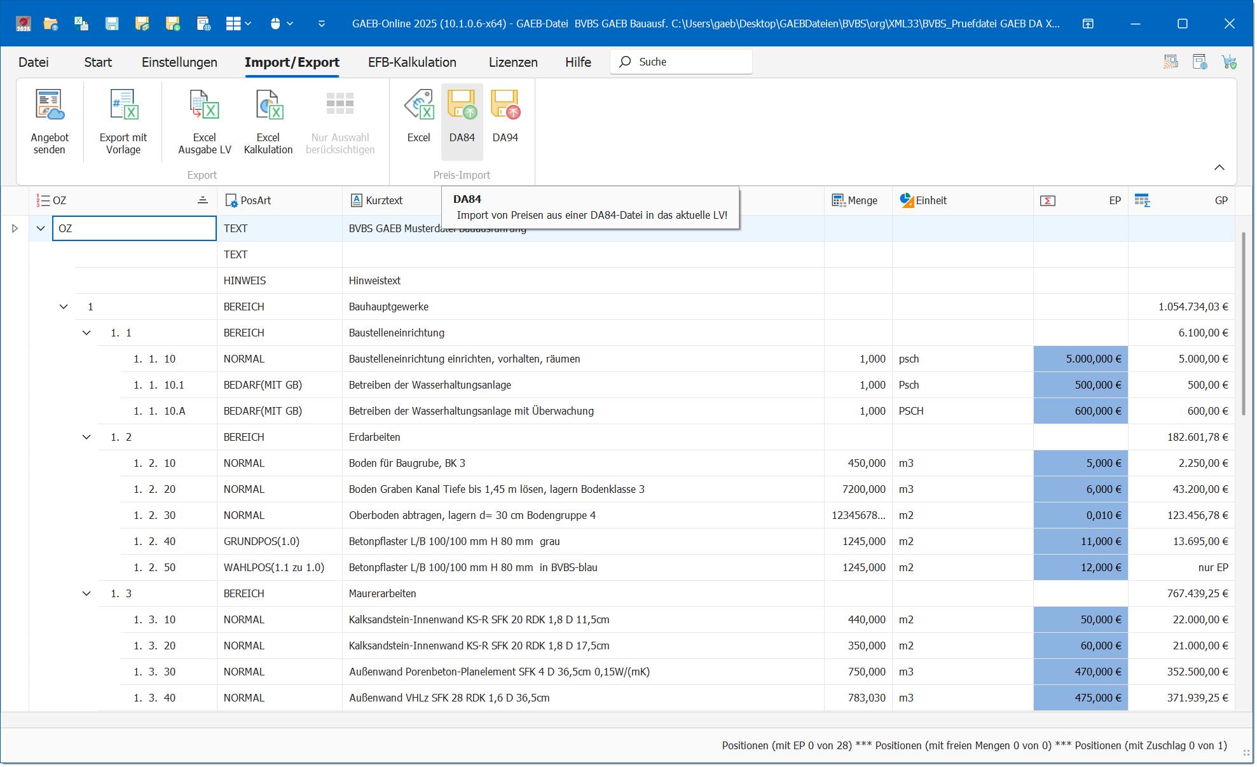Click the Kurztext column header
Viewport: 1257px width, 767px height.
384,200
